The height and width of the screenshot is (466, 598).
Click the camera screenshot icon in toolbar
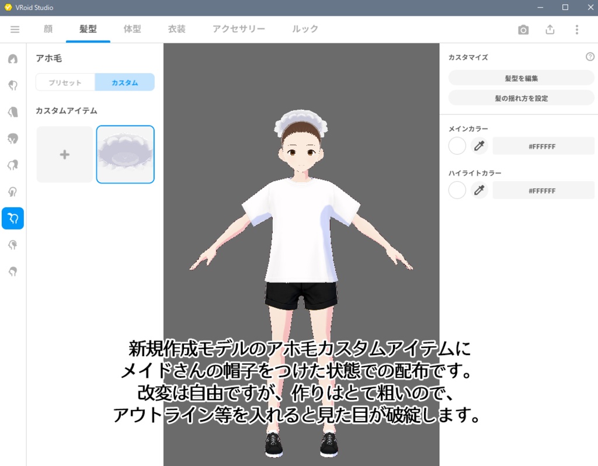(524, 29)
